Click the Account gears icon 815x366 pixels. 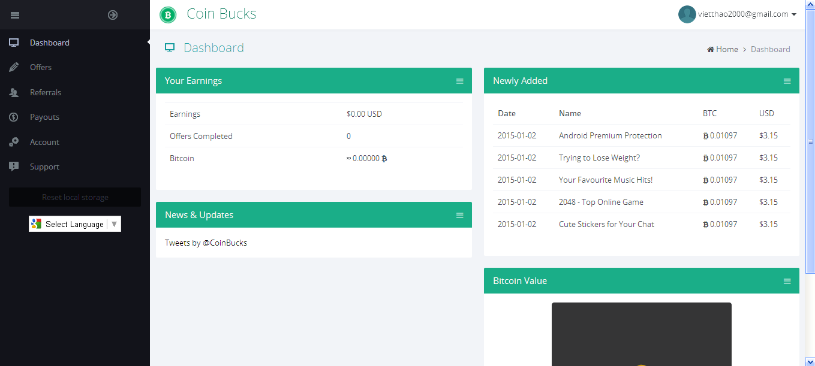14,142
